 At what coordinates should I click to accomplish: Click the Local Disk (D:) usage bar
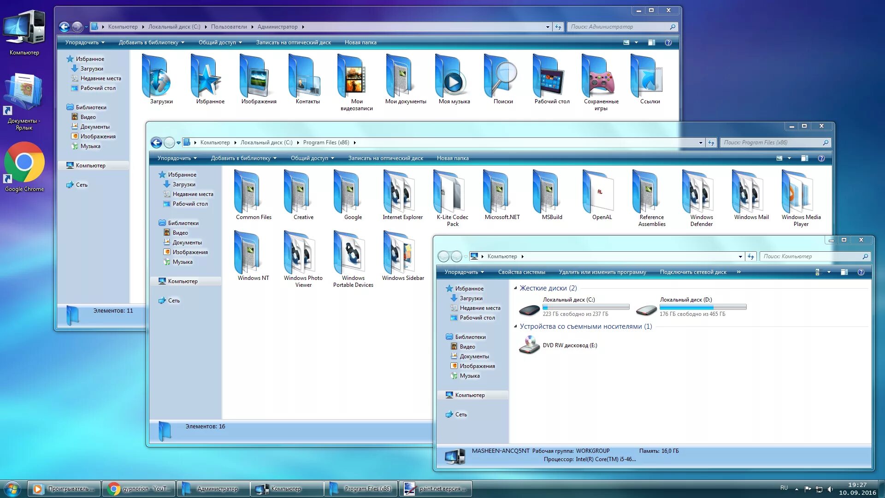pos(702,307)
